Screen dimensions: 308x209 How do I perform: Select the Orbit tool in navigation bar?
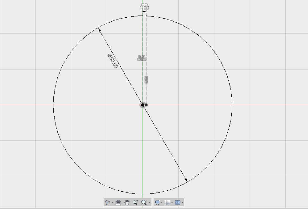pyautogui.click(x=107, y=202)
